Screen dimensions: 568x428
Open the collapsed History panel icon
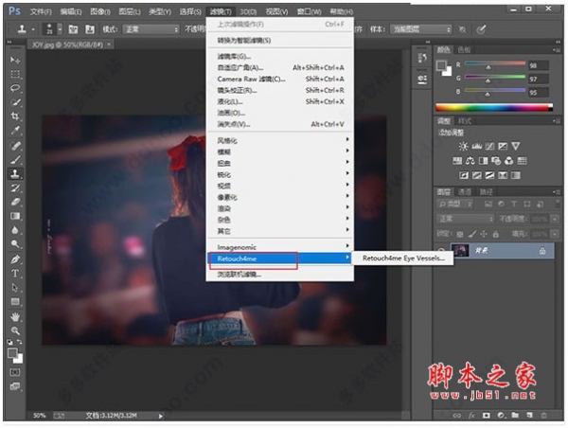tap(422, 58)
